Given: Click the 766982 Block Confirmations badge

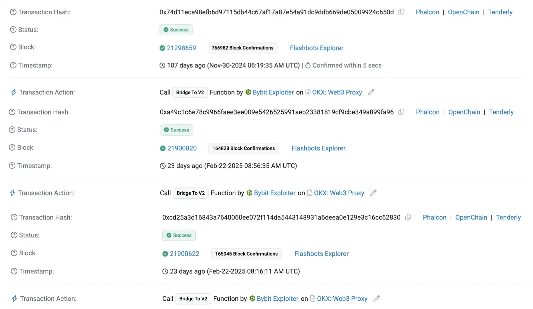Looking at the screenshot, I should [242, 48].
